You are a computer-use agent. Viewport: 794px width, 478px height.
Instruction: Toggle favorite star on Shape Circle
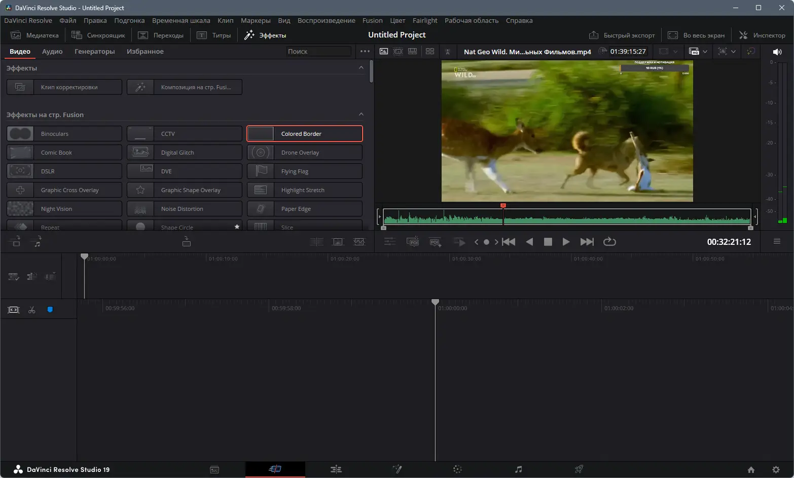(237, 227)
